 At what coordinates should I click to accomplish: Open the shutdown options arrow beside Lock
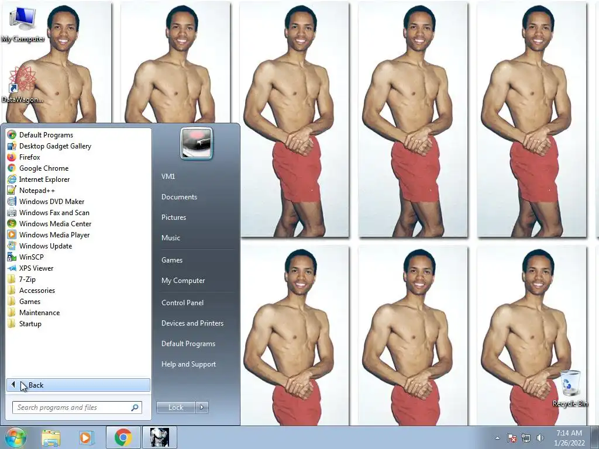tap(202, 407)
